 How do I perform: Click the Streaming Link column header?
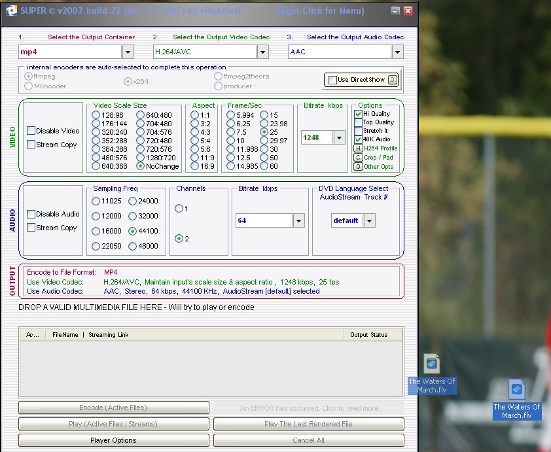pyautogui.click(x=108, y=335)
